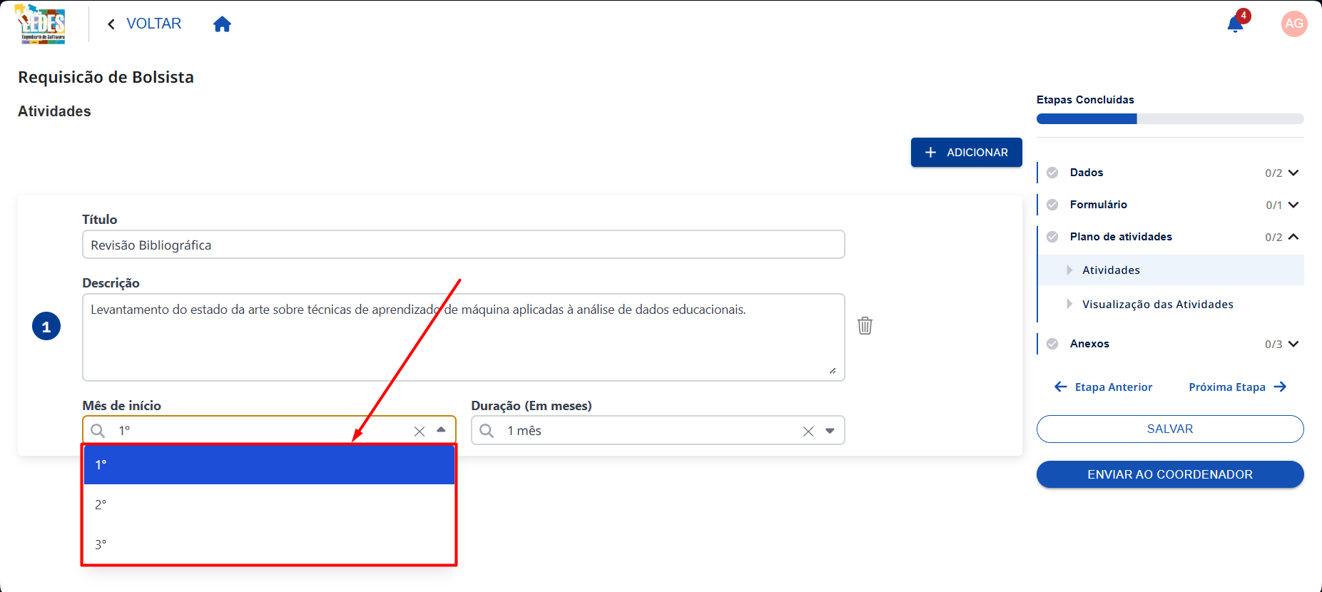
Task: Click ENVIAR AO COORDENADOR button
Action: tap(1170, 474)
